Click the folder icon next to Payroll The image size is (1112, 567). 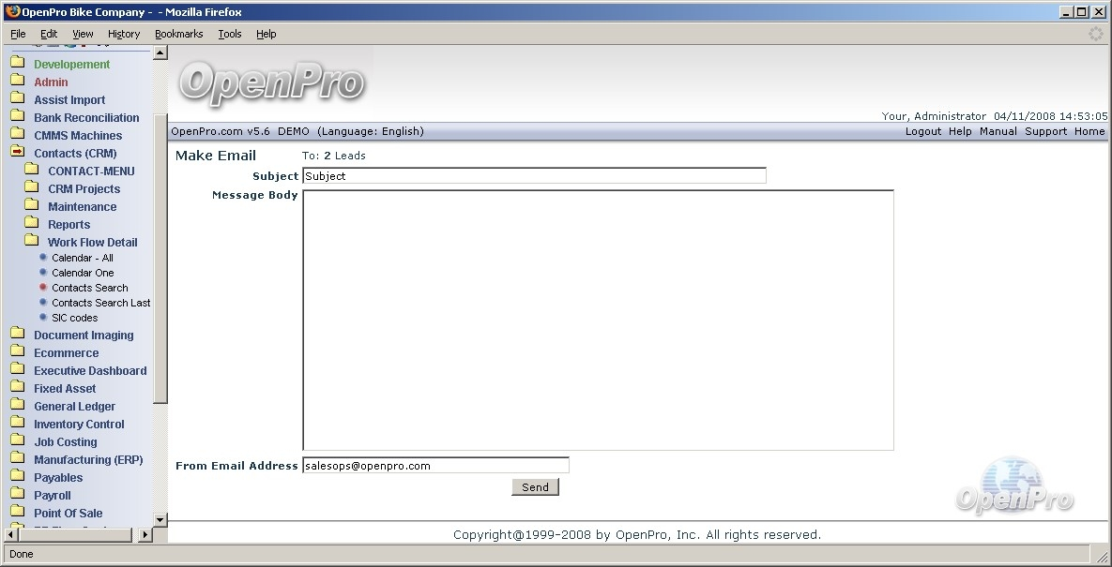[17, 495]
